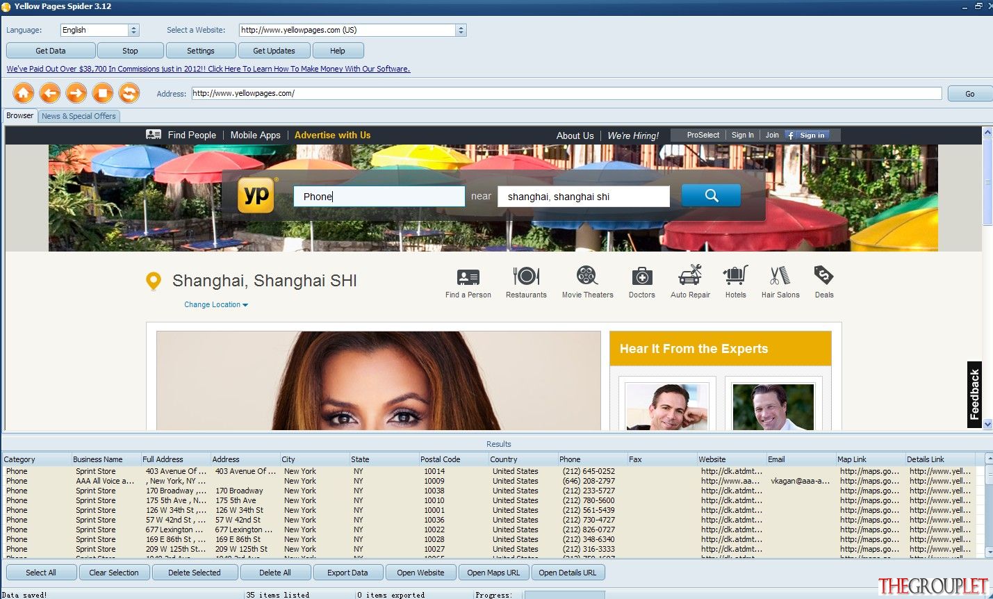Click the Address URL input field
Screen dimensions: 993x599
click(x=566, y=93)
